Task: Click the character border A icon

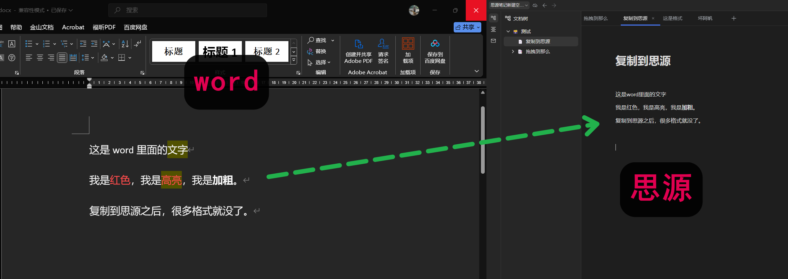Action: [x=12, y=44]
